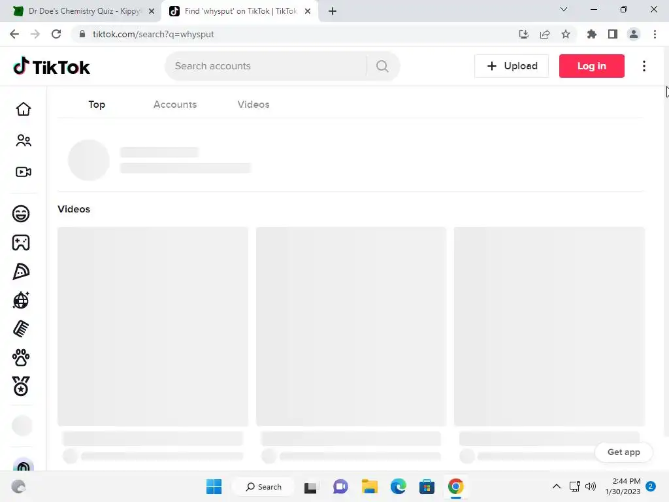This screenshot has width=669, height=502.
Task: Click the Log in button
Action: [592, 66]
